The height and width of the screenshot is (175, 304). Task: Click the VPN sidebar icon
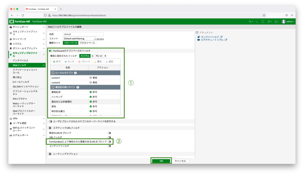[11, 119]
